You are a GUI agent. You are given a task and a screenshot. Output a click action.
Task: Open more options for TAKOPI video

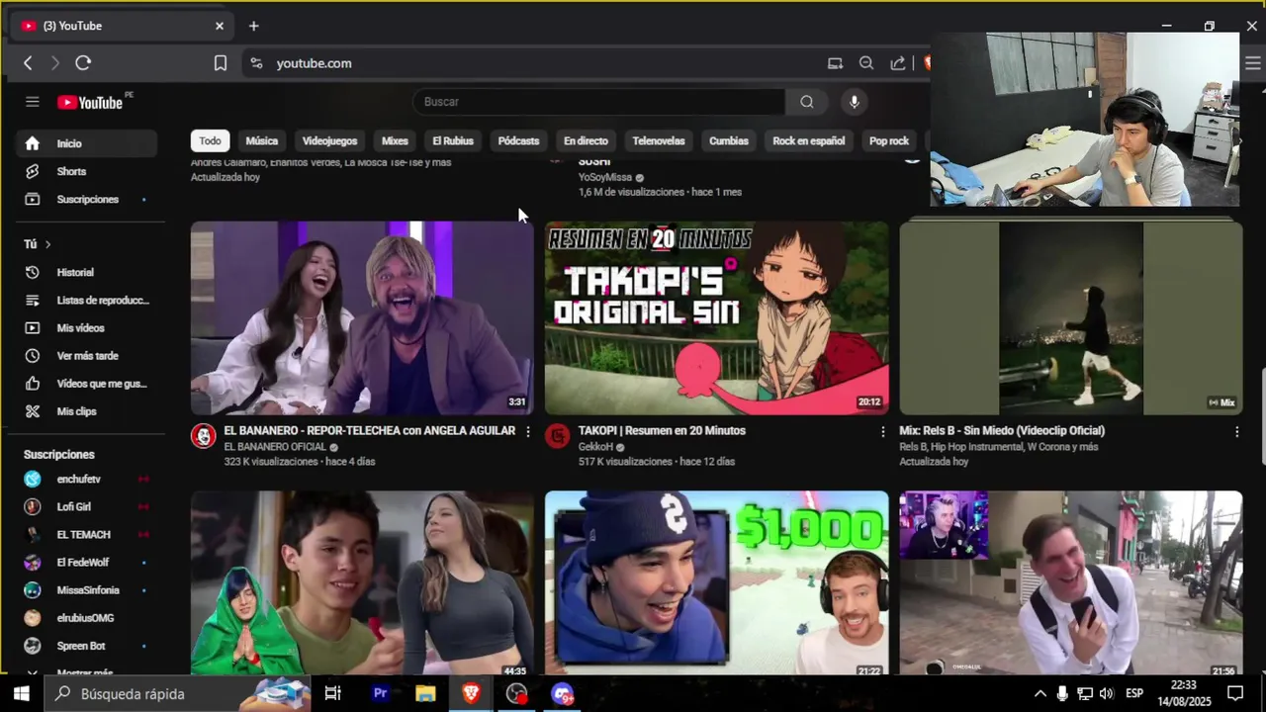click(x=882, y=431)
